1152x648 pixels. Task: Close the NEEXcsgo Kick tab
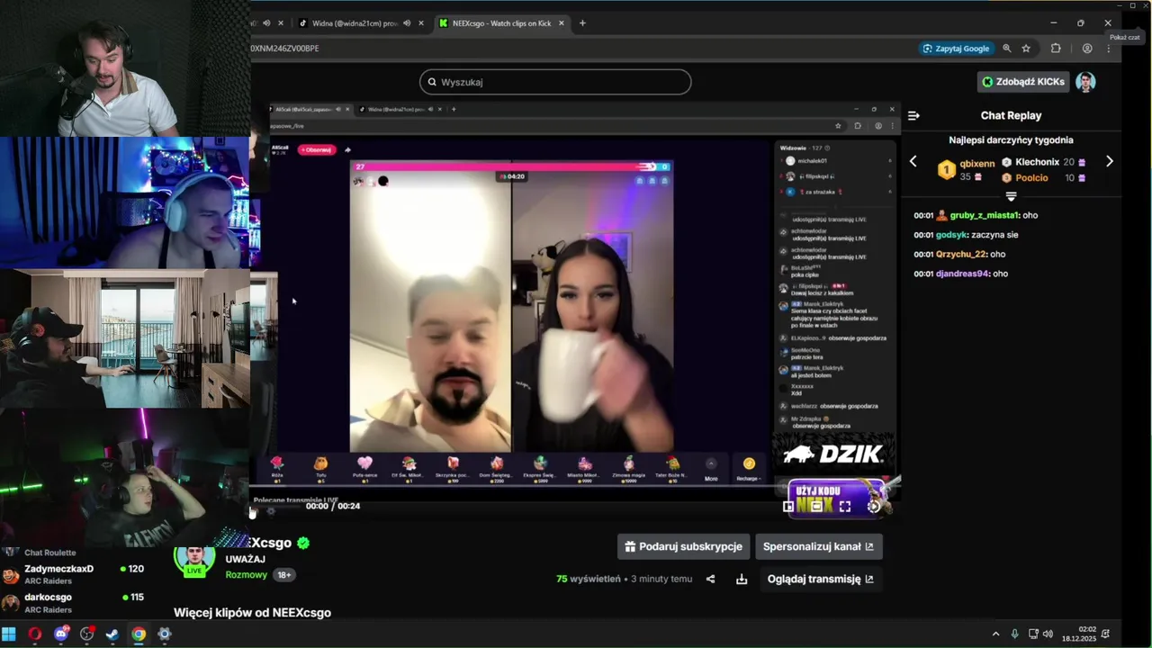coord(561,23)
